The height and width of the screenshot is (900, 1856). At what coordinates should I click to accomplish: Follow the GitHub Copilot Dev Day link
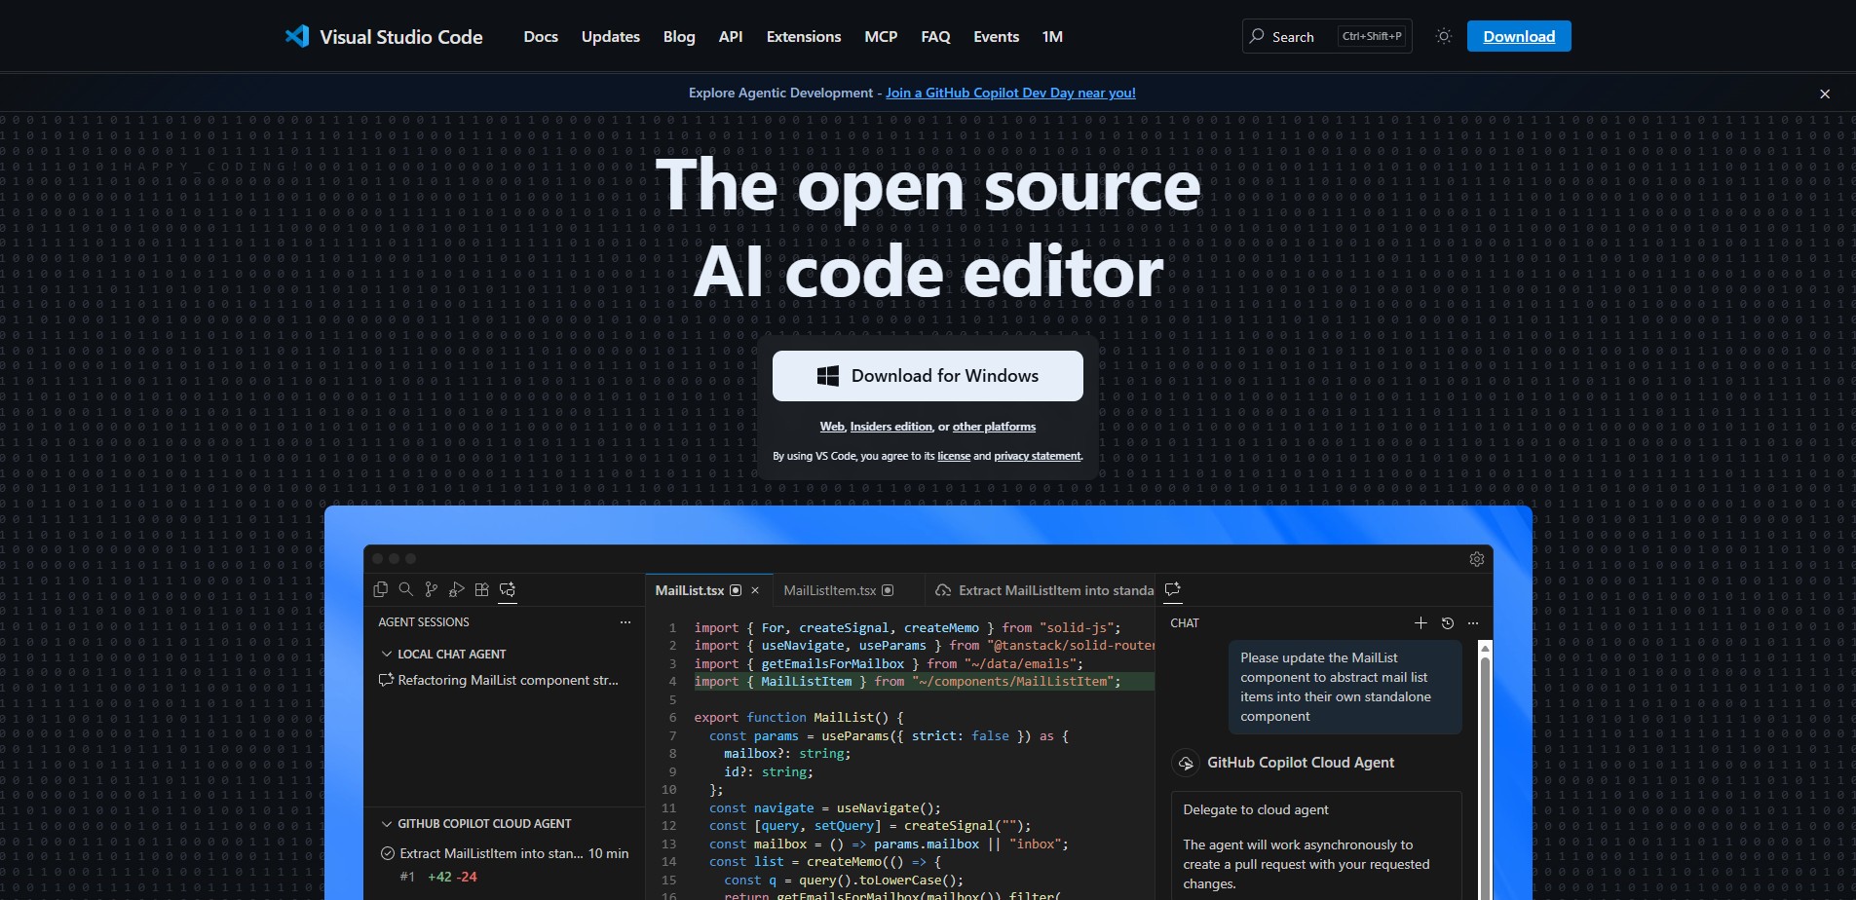tap(1010, 93)
